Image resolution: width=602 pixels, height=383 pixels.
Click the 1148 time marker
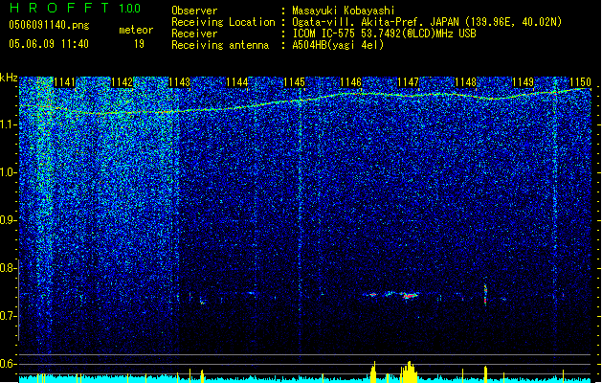(x=466, y=82)
